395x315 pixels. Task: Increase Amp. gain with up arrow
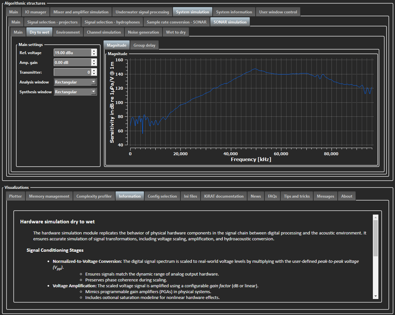point(94,61)
